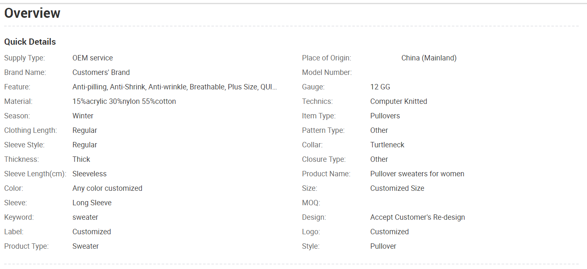Click the Any color customized value

click(107, 188)
